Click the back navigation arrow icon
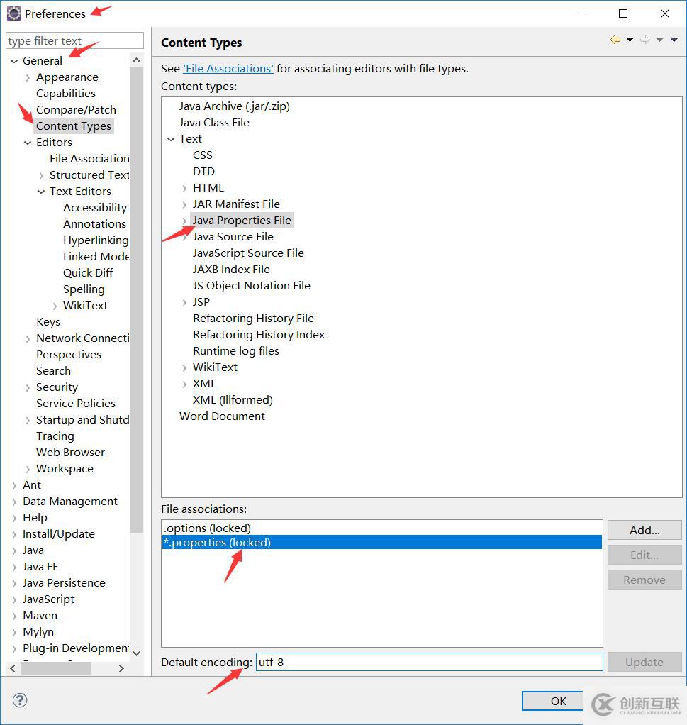 click(615, 40)
